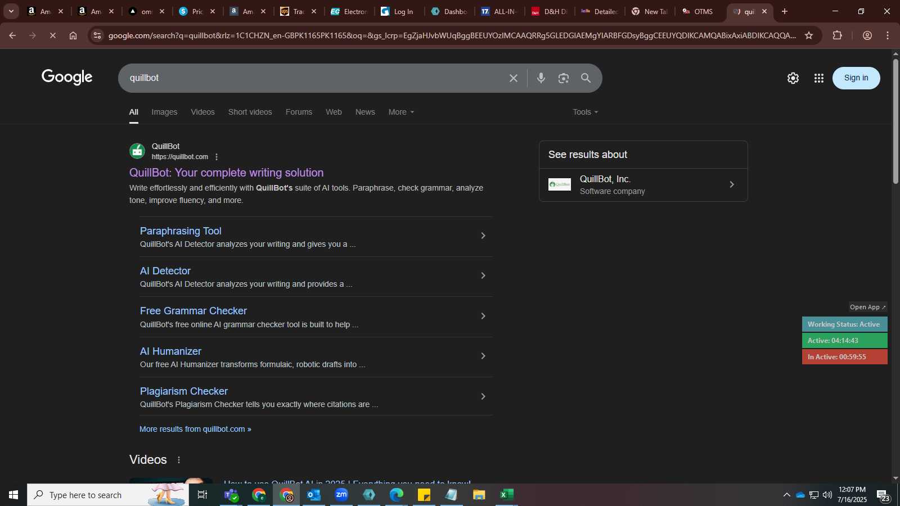Switch to the OTMS browser tab
Image resolution: width=900 pixels, height=506 pixels.
pyautogui.click(x=699, y=11)
